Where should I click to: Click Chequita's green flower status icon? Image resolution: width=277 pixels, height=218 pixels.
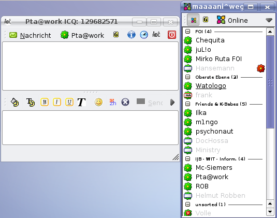188,40
